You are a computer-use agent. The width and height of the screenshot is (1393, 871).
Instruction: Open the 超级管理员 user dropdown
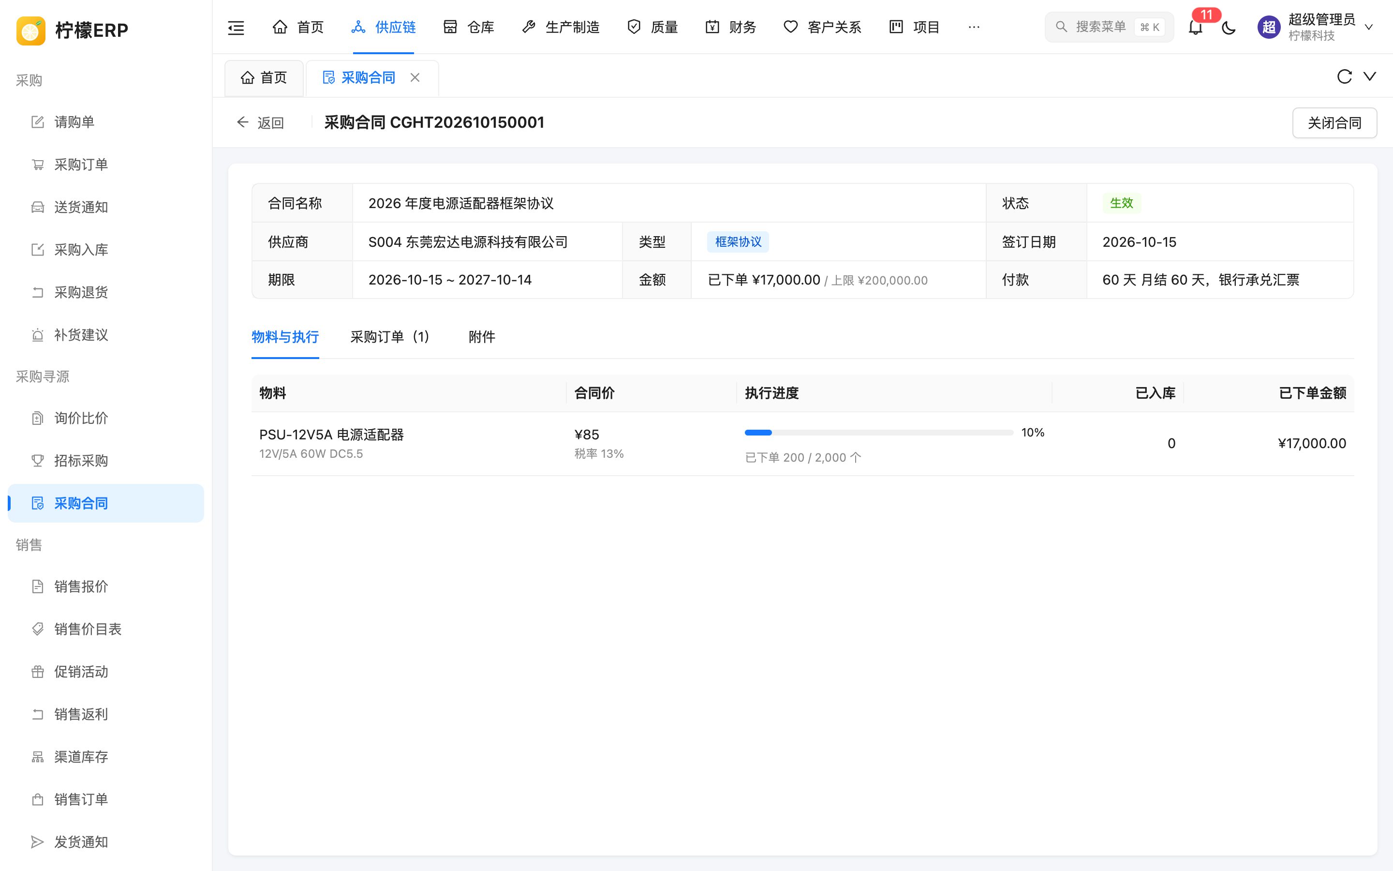point(1317,27)
